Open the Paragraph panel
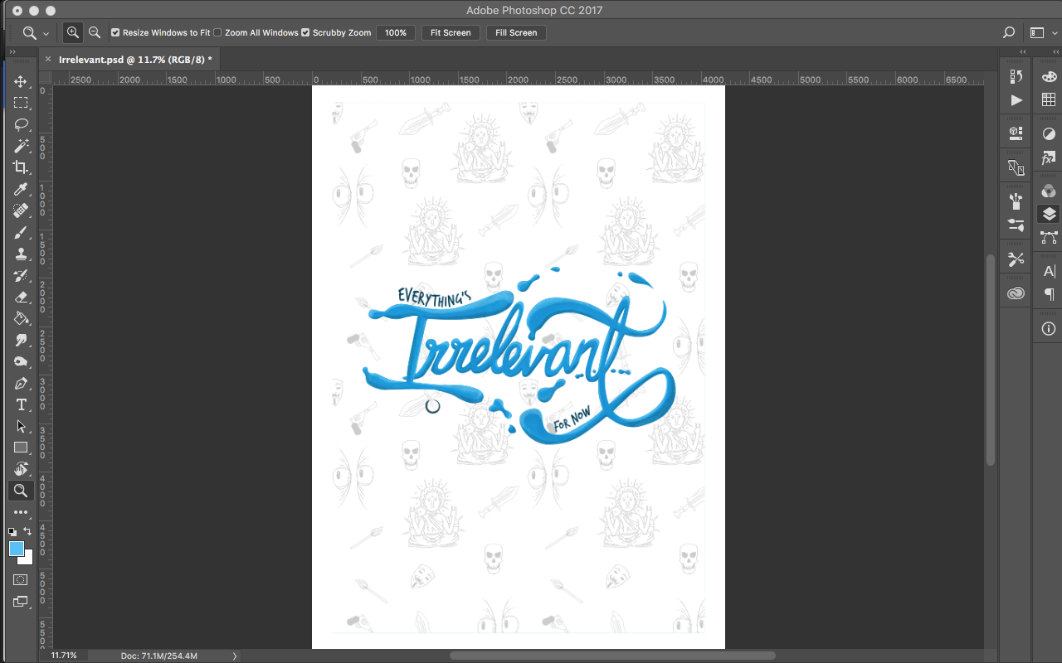1062x663 pixels. point(1049,294)
